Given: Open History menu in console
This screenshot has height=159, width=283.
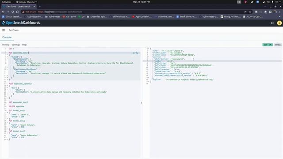Looking at the screenshot, I should click(6, 45).
